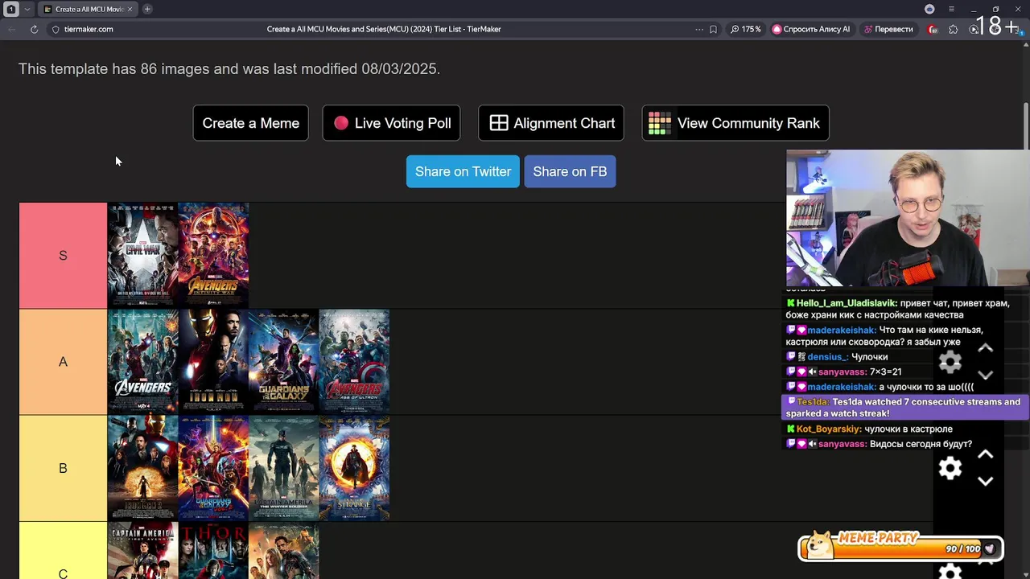Close the 'Create a All MCU Movie' tab

click(130, 9)
